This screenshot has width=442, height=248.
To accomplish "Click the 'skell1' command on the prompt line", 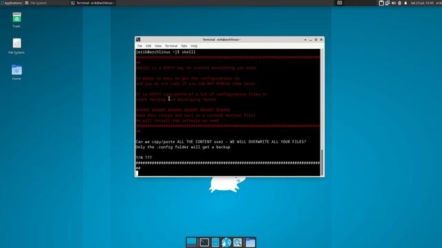I will pos(189,52).
